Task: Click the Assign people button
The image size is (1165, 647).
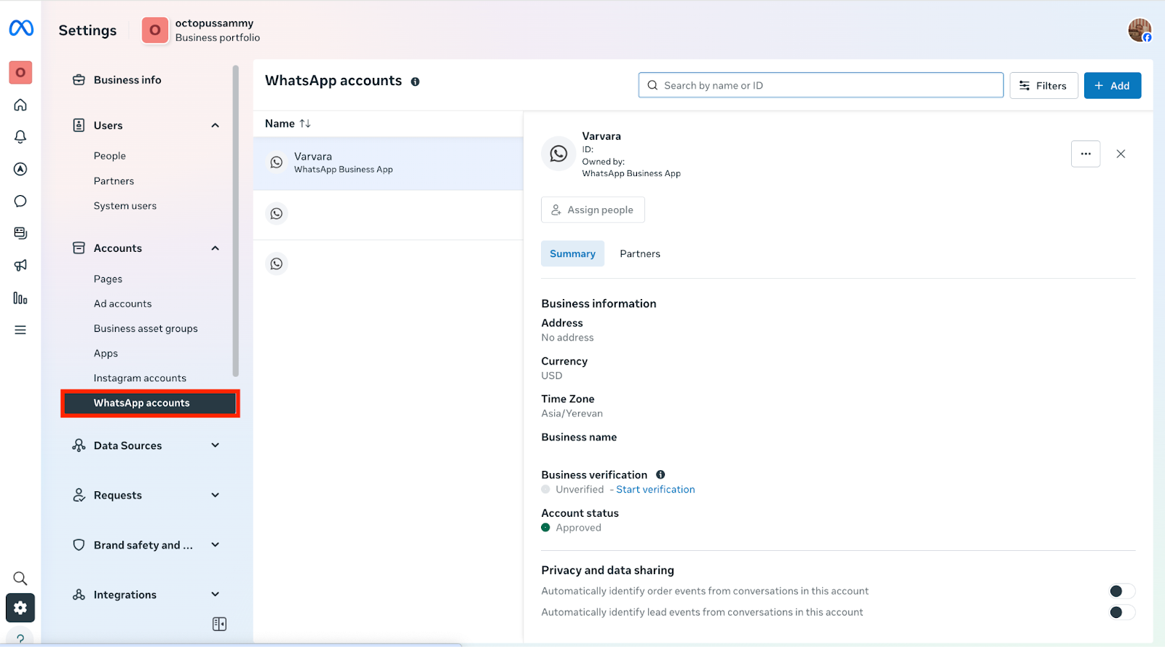Action: (593, 210)
